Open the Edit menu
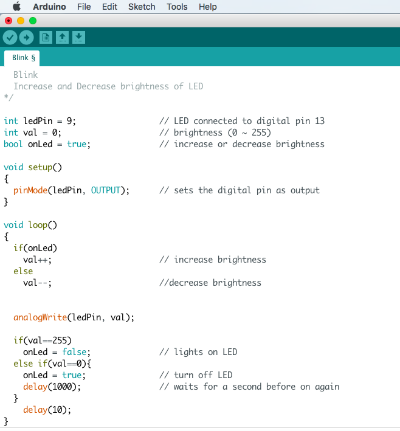This screenshot has height=431, width=400. pos(109,7)
